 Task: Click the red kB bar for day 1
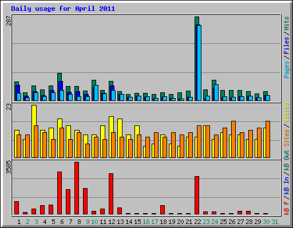click(x=17, y=207)
